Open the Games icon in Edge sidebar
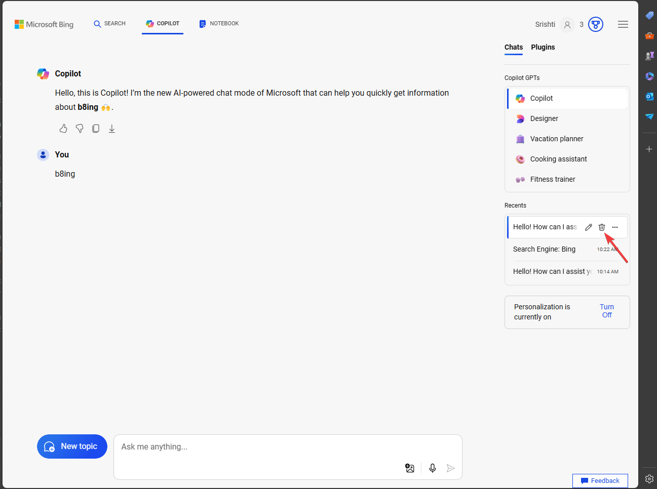 point(649,56)
